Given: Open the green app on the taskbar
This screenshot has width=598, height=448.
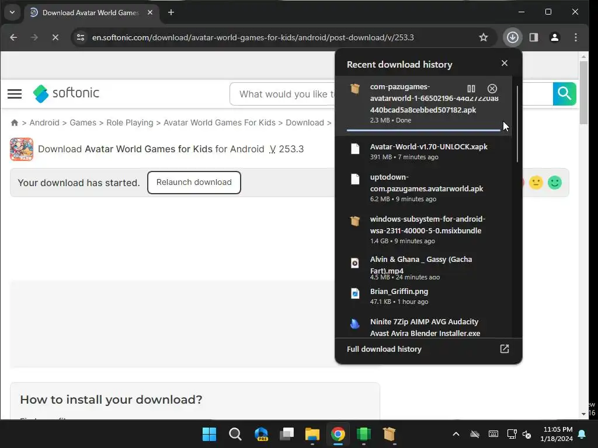Looking at the screenshot, I should point(363,434).
